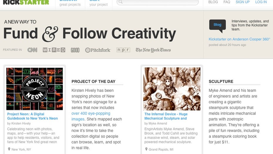Screen dimensions: 273x154
Task: Click the GOOD logo
Action: (x=75, y=50)
